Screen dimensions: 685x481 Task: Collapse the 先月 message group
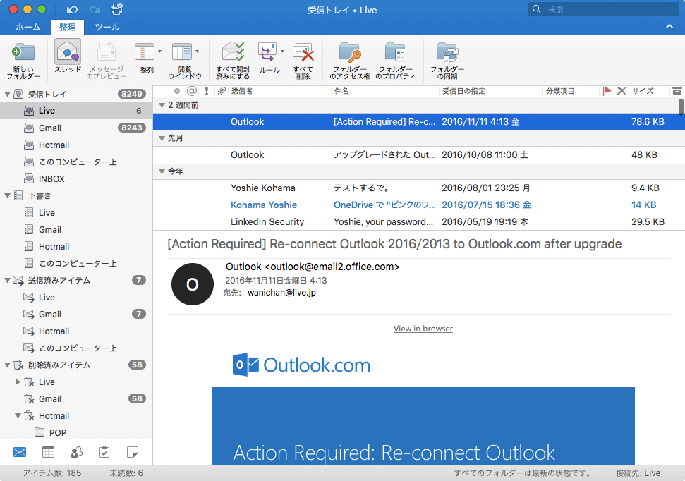tap(162, 138)
